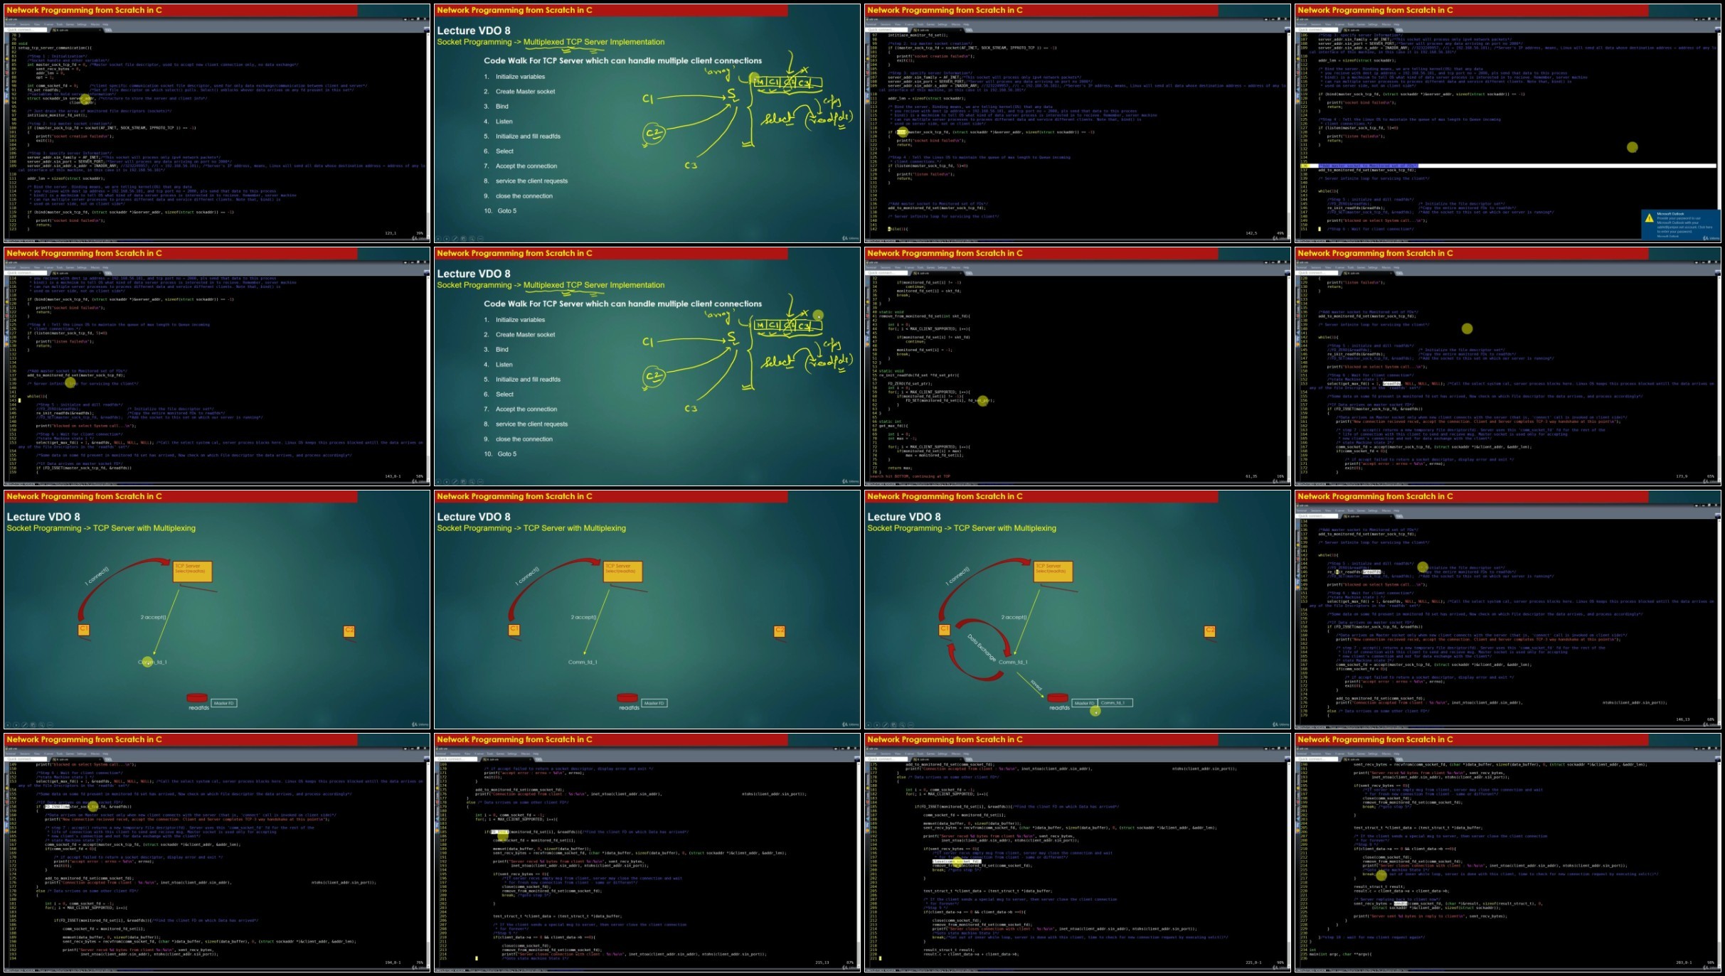This screenshot has width=1725, height=976.
Task: Click the Comm_fd_1 box beside Master FD
Action: pos(1115,702)
